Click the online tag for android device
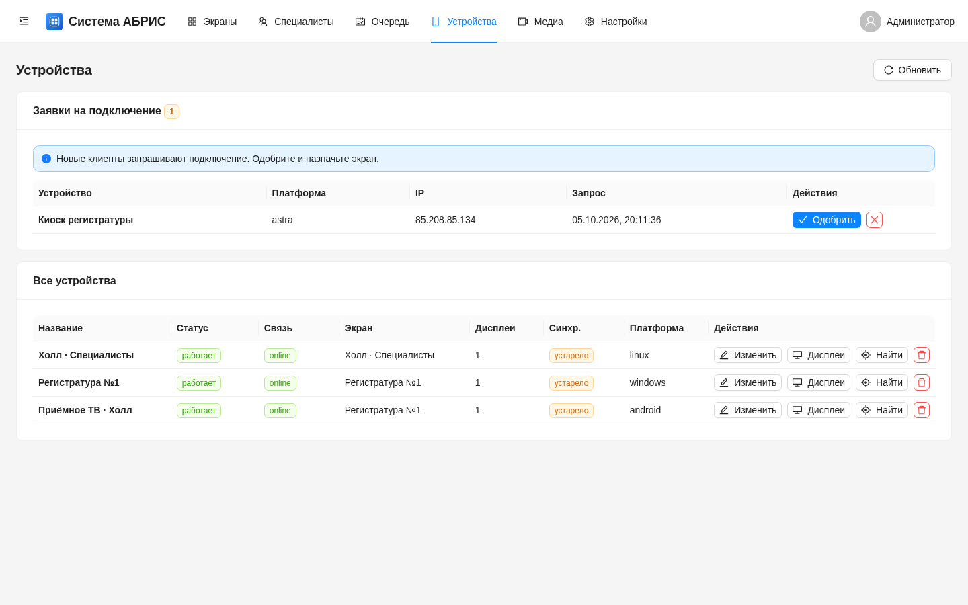This screenshot has width=968, height=605. [x=280, y=411]
